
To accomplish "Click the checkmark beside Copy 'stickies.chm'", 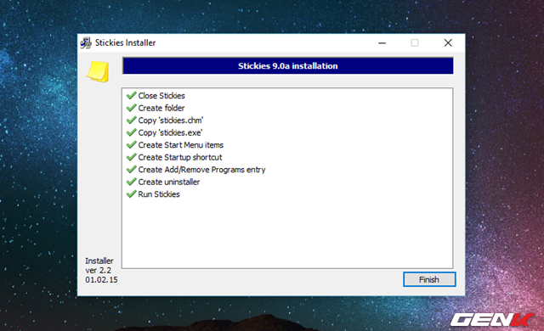I will 131,121.
